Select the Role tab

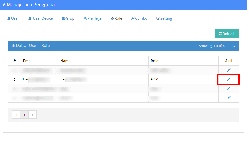click(x=116, y=18)
